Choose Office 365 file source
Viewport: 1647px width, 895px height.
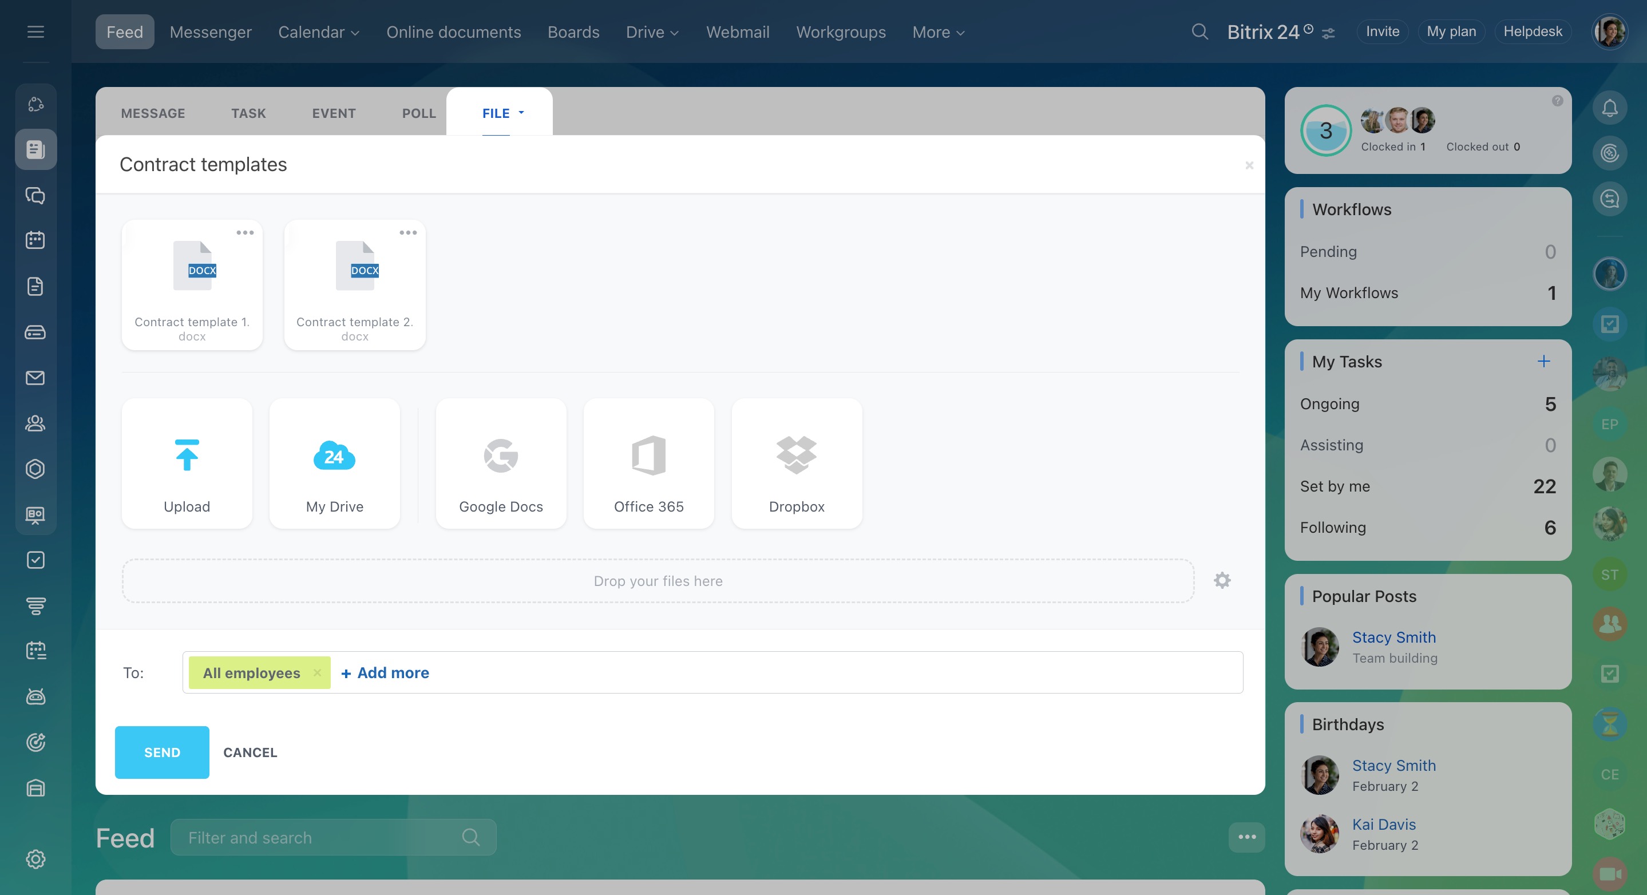coord(648,463)
